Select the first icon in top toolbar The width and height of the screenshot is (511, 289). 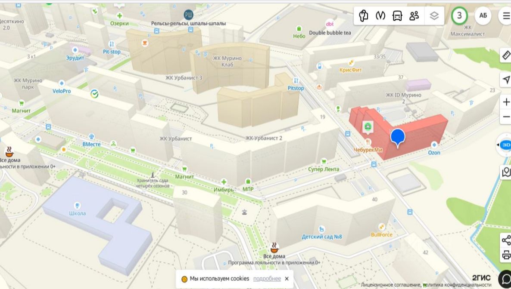point(363,15)
